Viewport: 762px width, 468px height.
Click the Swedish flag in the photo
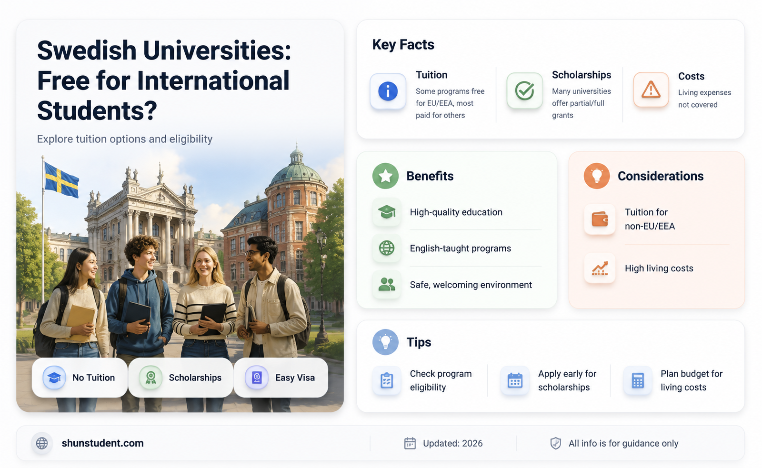point(61,179)
